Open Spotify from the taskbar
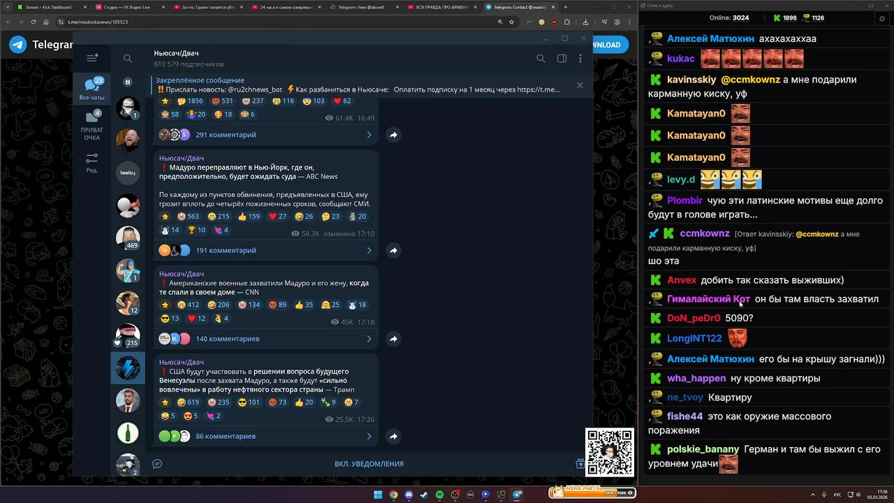The image size is (894, 503). click(x=439, y=495)
